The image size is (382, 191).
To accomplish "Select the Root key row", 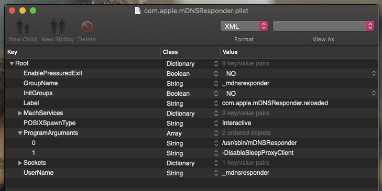I will [22, 63].
